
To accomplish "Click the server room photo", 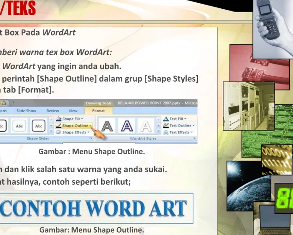I will coord(249,106).
